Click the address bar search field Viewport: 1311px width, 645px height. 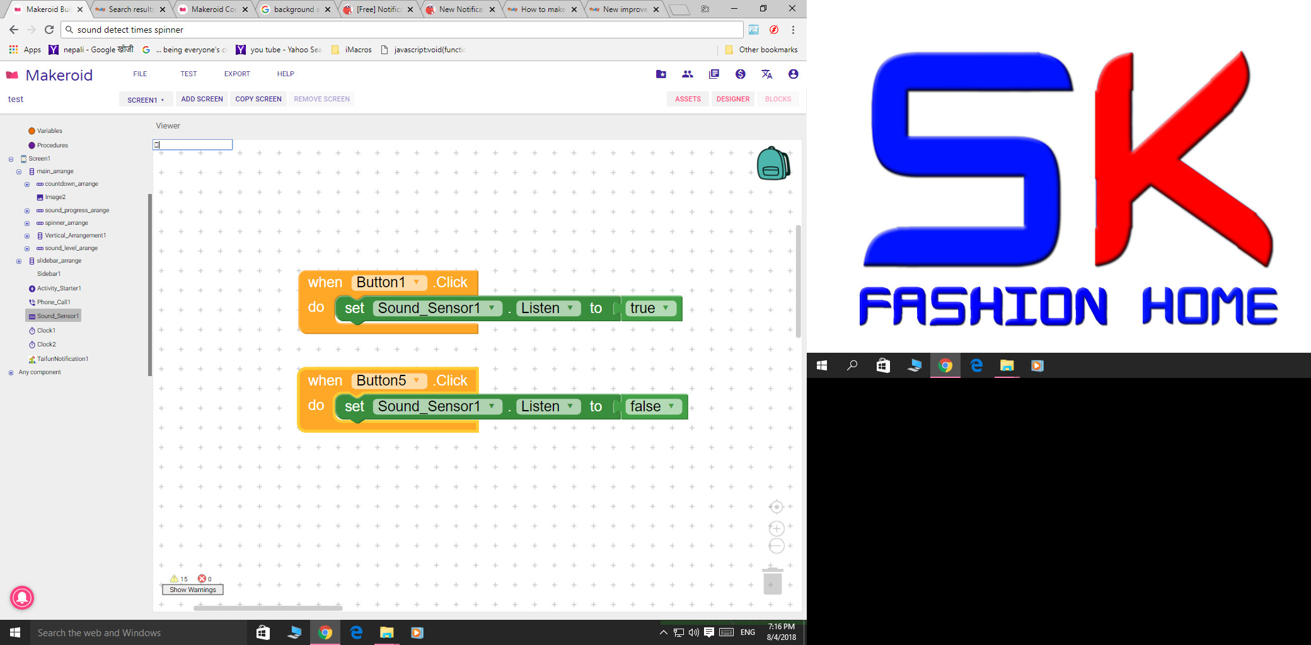pyautogui.click(x=402, y=30)
